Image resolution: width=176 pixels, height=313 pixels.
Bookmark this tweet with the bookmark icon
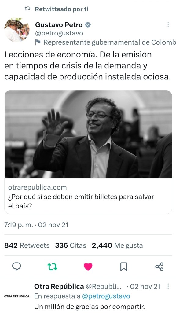click(x=124, y=267)
